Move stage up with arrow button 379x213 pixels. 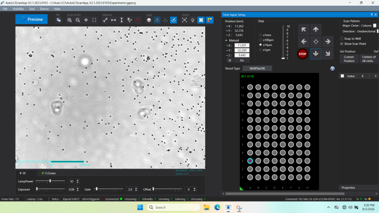316,30
